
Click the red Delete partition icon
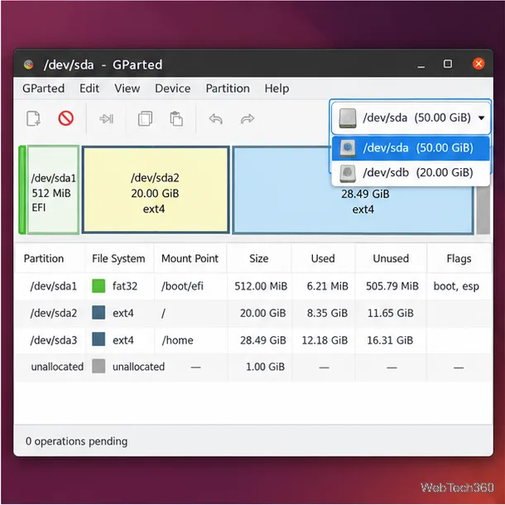click(65, 118)
